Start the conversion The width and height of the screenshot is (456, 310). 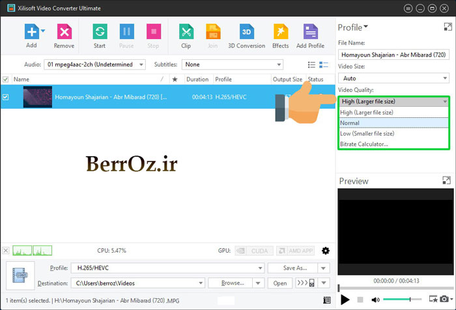(100, 32)
